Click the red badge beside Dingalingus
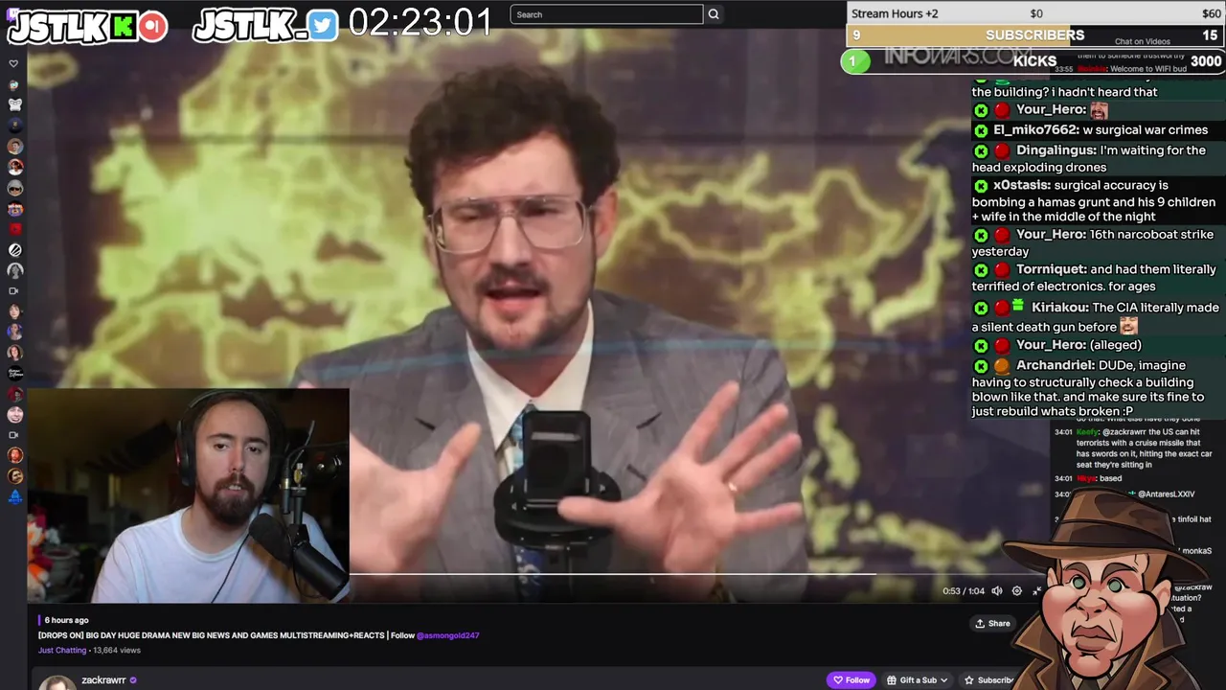 (1002, 150)
